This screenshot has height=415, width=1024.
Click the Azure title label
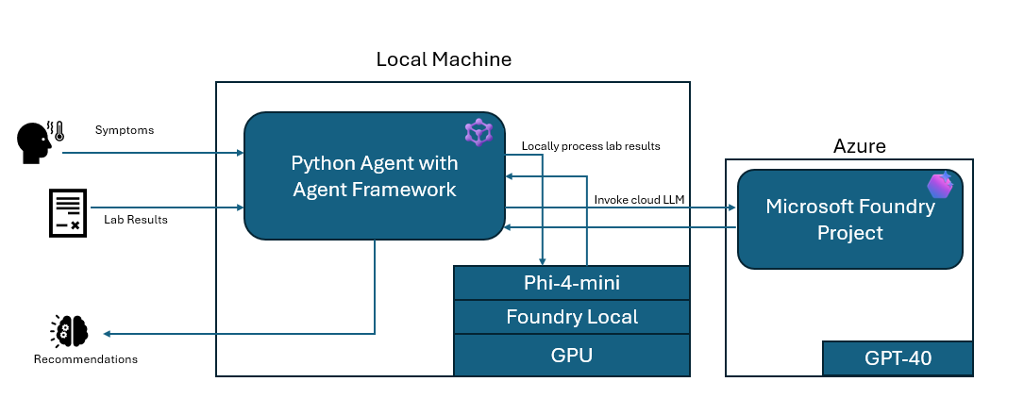(859, 146)
